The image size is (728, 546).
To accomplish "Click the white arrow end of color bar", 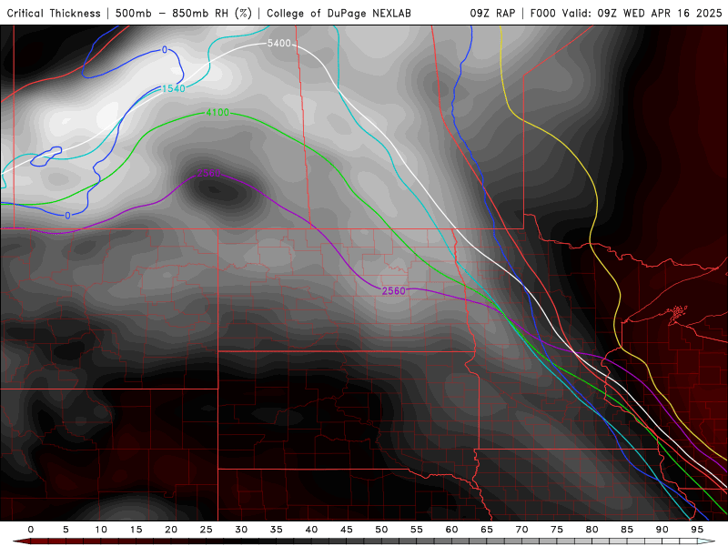I will [706, 541].
